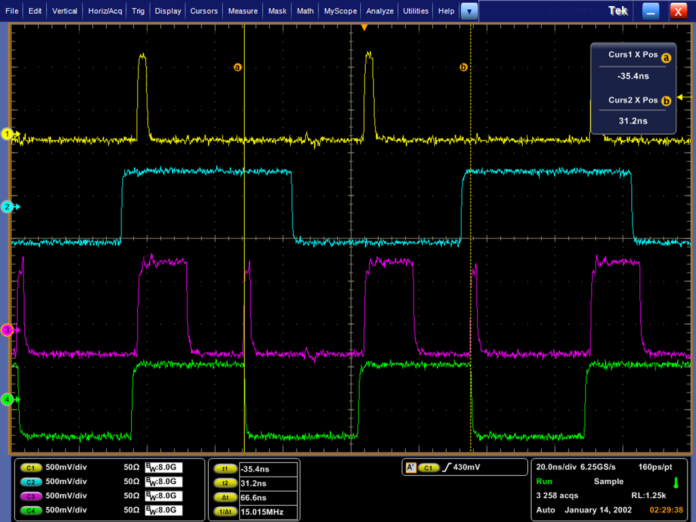
Task: Expand the menu bar dropdown arrow button
Action: (x=469, y=11)
